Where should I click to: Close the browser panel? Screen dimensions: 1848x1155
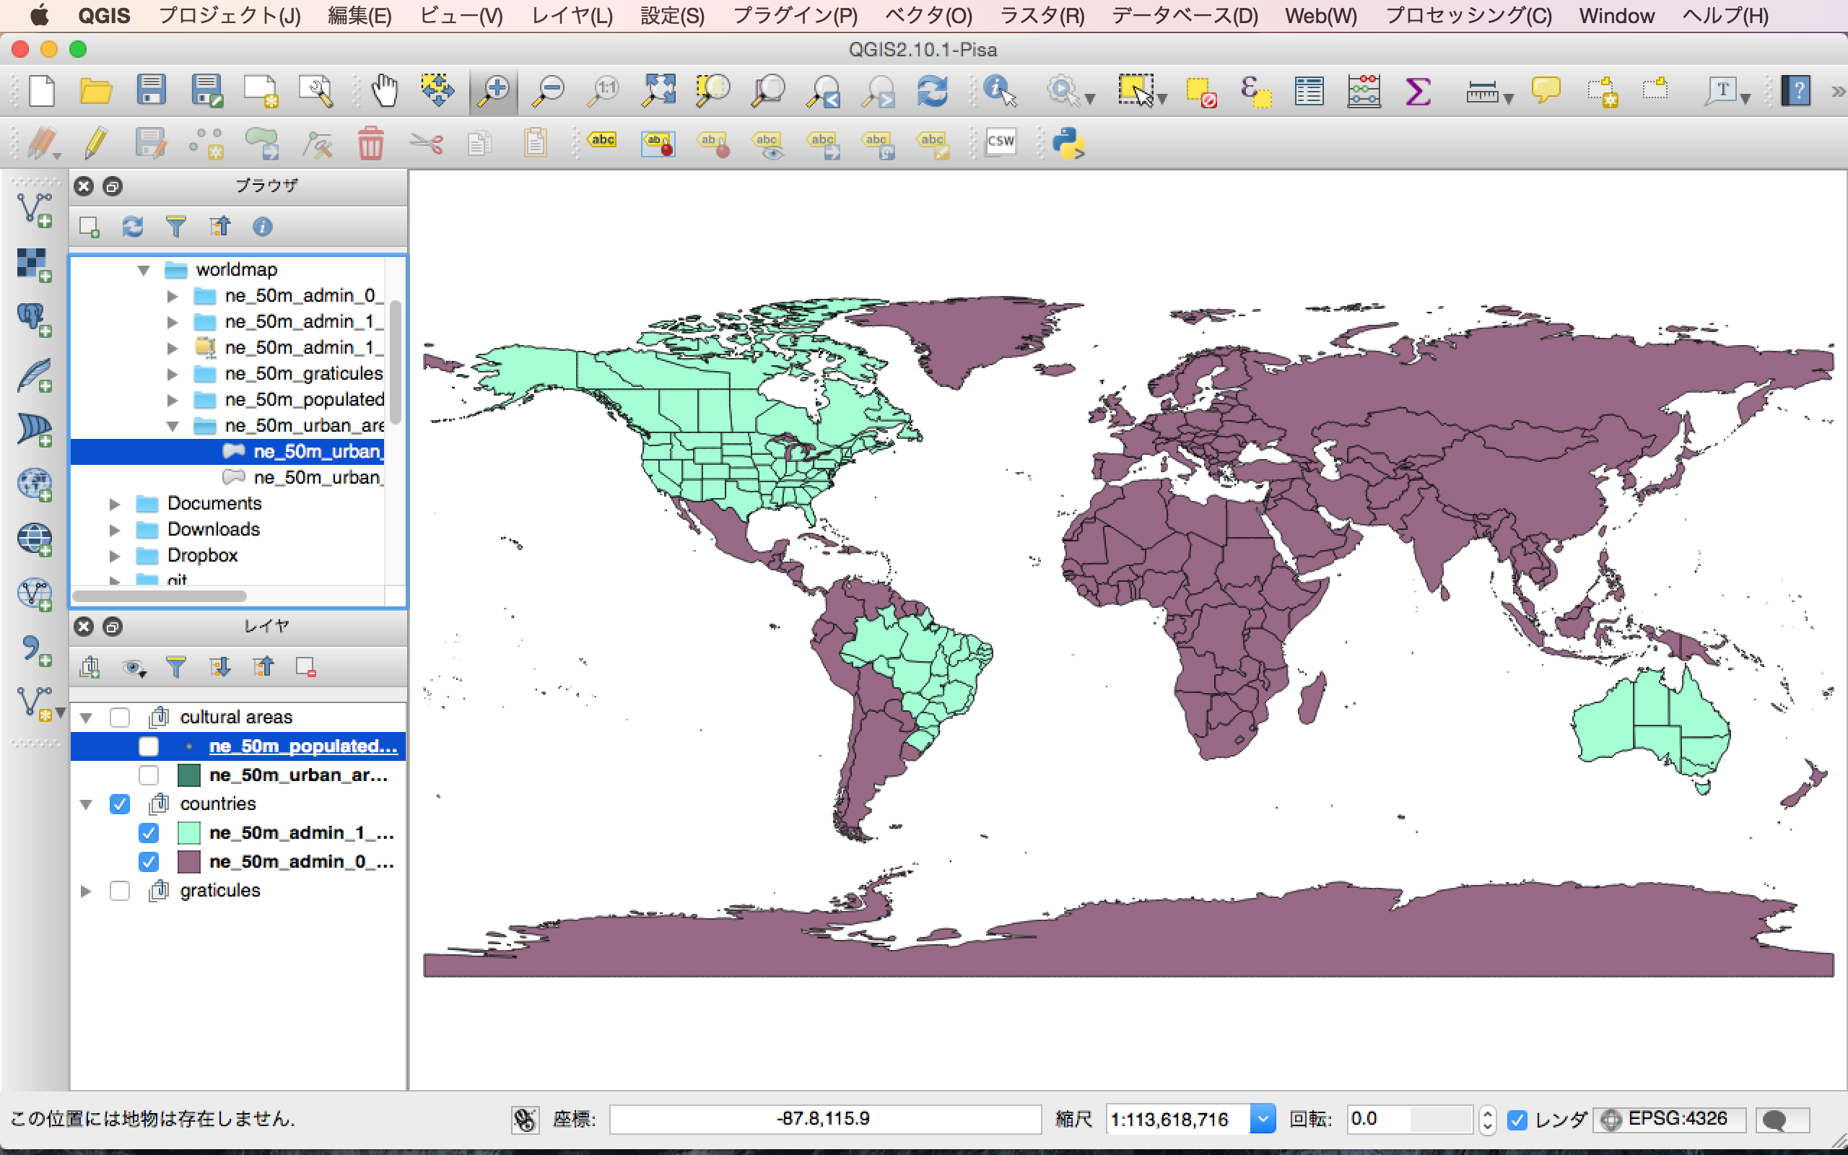coord(84,186)
